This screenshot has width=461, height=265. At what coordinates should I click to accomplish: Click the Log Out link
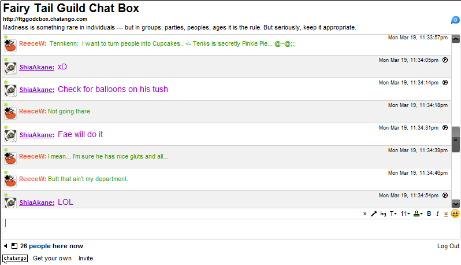coord(448,246)
